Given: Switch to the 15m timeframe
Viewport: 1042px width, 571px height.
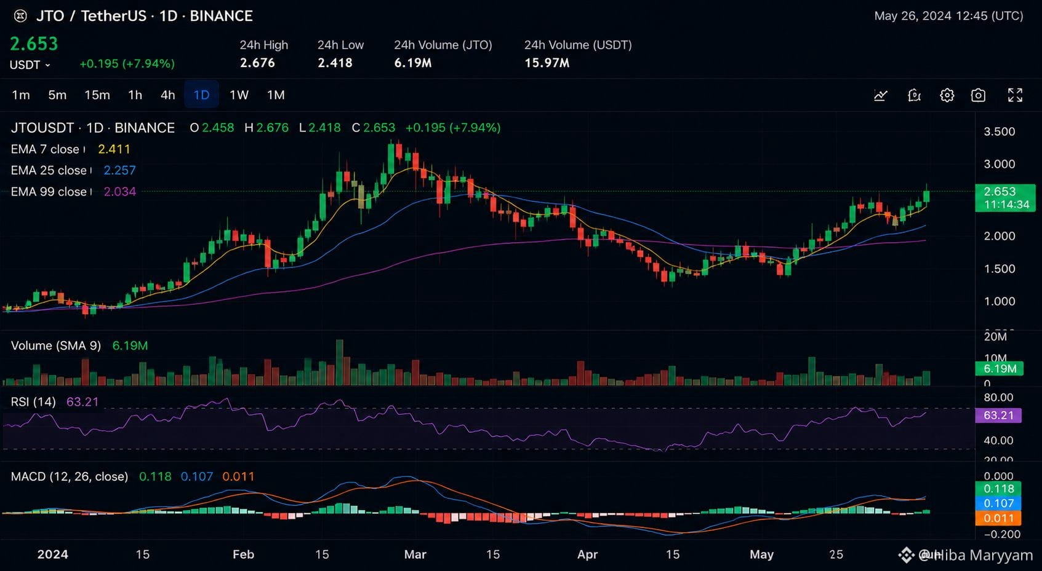Looking at the screenshot, I should pyautogui.click(x=97, y=95).
